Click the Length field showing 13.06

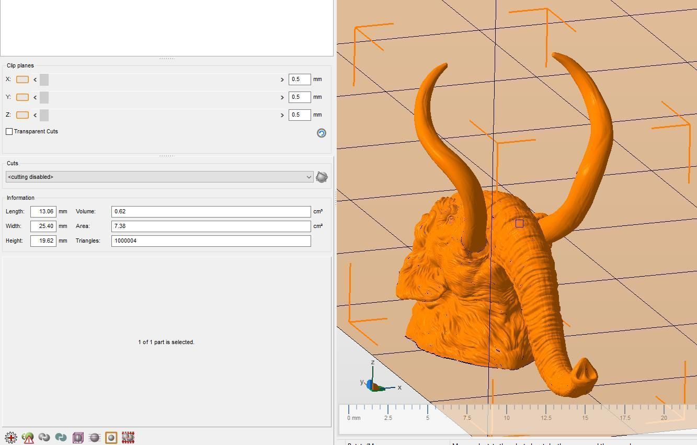pos(43,211)
